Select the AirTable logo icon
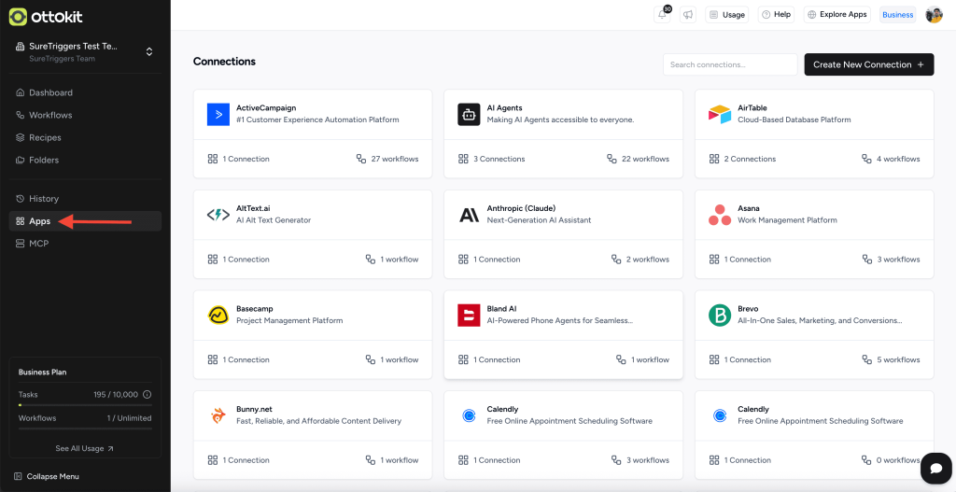The image size is (956, 492). (719, 114)
